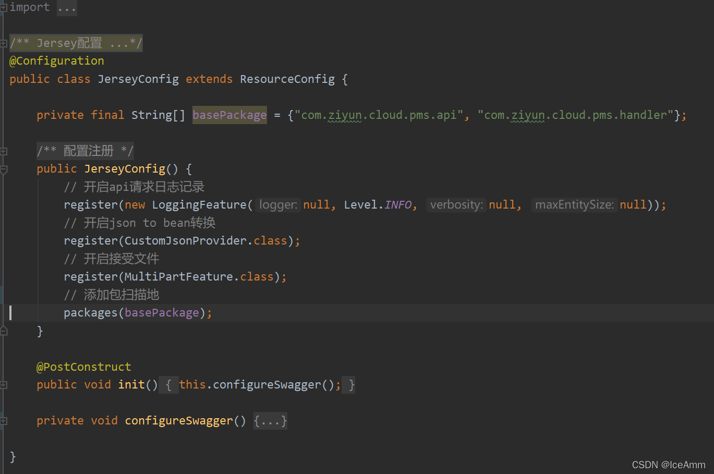714x474 pixels.
Task: Click the logger: parameter hint
Action: pos(278,205)
